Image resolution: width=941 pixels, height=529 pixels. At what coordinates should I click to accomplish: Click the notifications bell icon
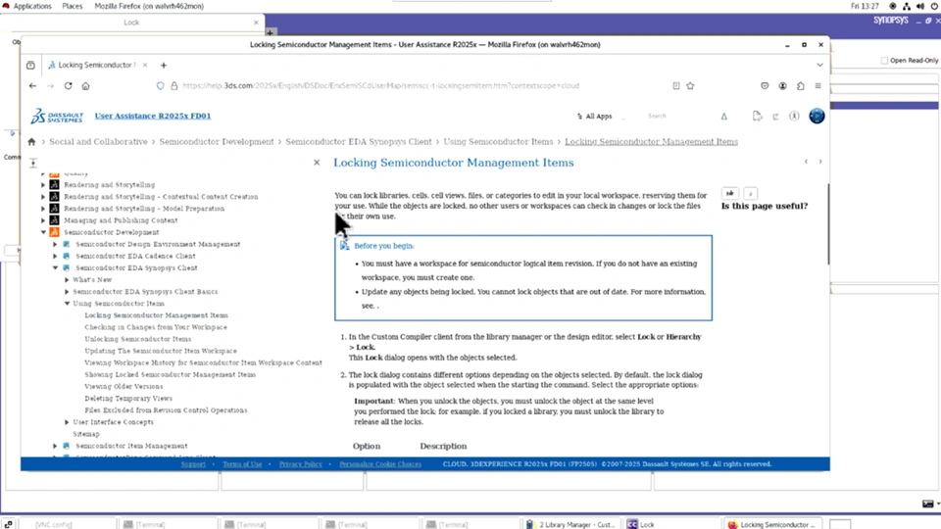[723, 117]
